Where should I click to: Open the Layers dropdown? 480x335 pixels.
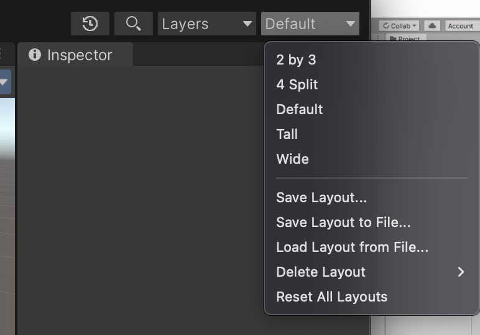click(x=207, y=24)
